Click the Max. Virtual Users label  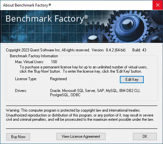tap(29, 62)
